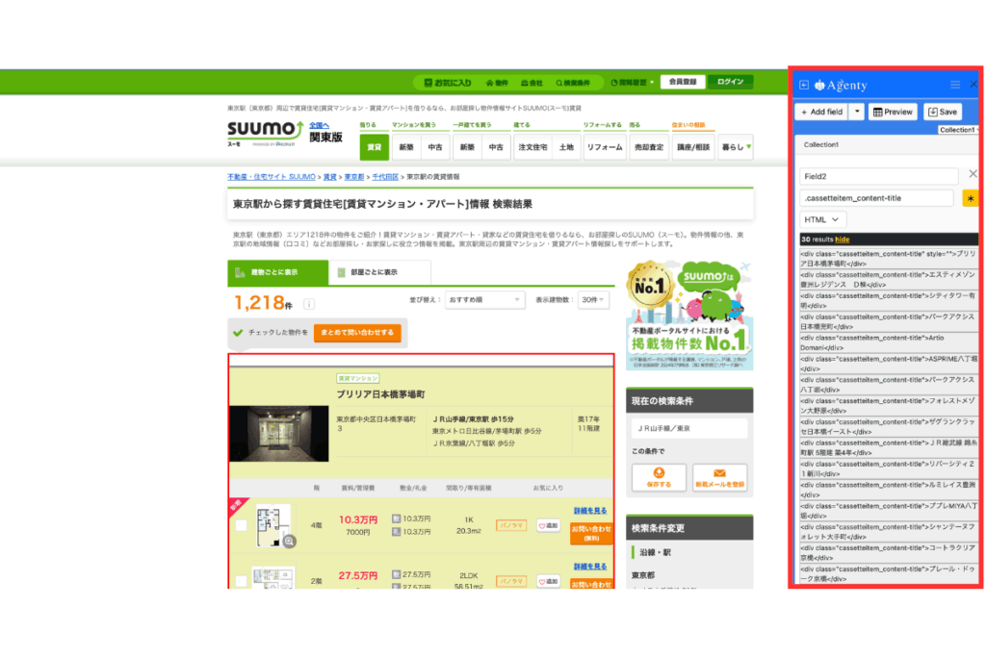Check the 4階 room listing checkbox
Image resolution: width=986 pixels, height=657 pixels.
[x=241, y=526]
